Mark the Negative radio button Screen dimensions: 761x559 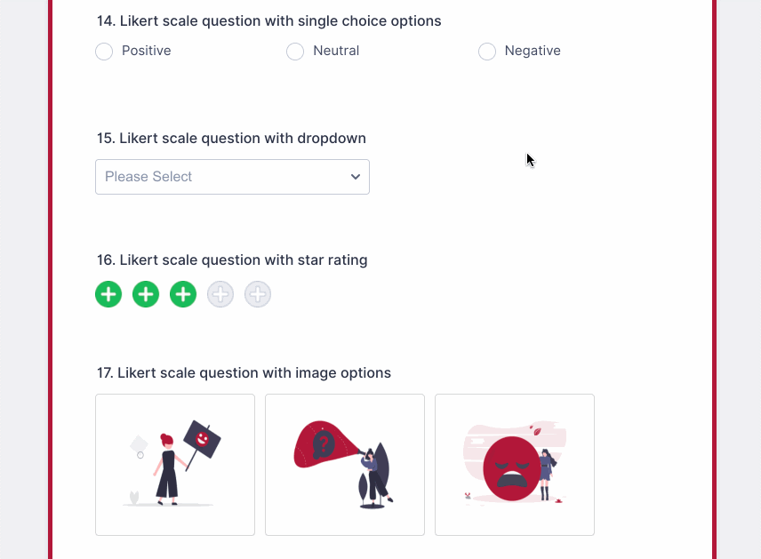point(487,52)
